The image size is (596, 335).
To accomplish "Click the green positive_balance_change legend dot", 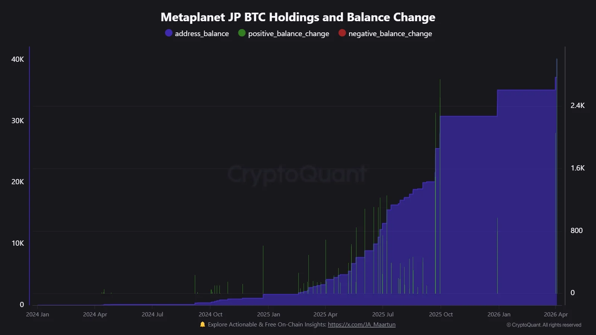I will pos(242,33).
